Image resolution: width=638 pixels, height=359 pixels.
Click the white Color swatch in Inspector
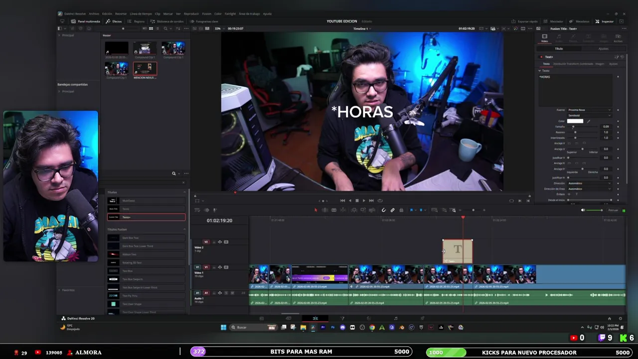pyautogui.click(x=575, y=121)
